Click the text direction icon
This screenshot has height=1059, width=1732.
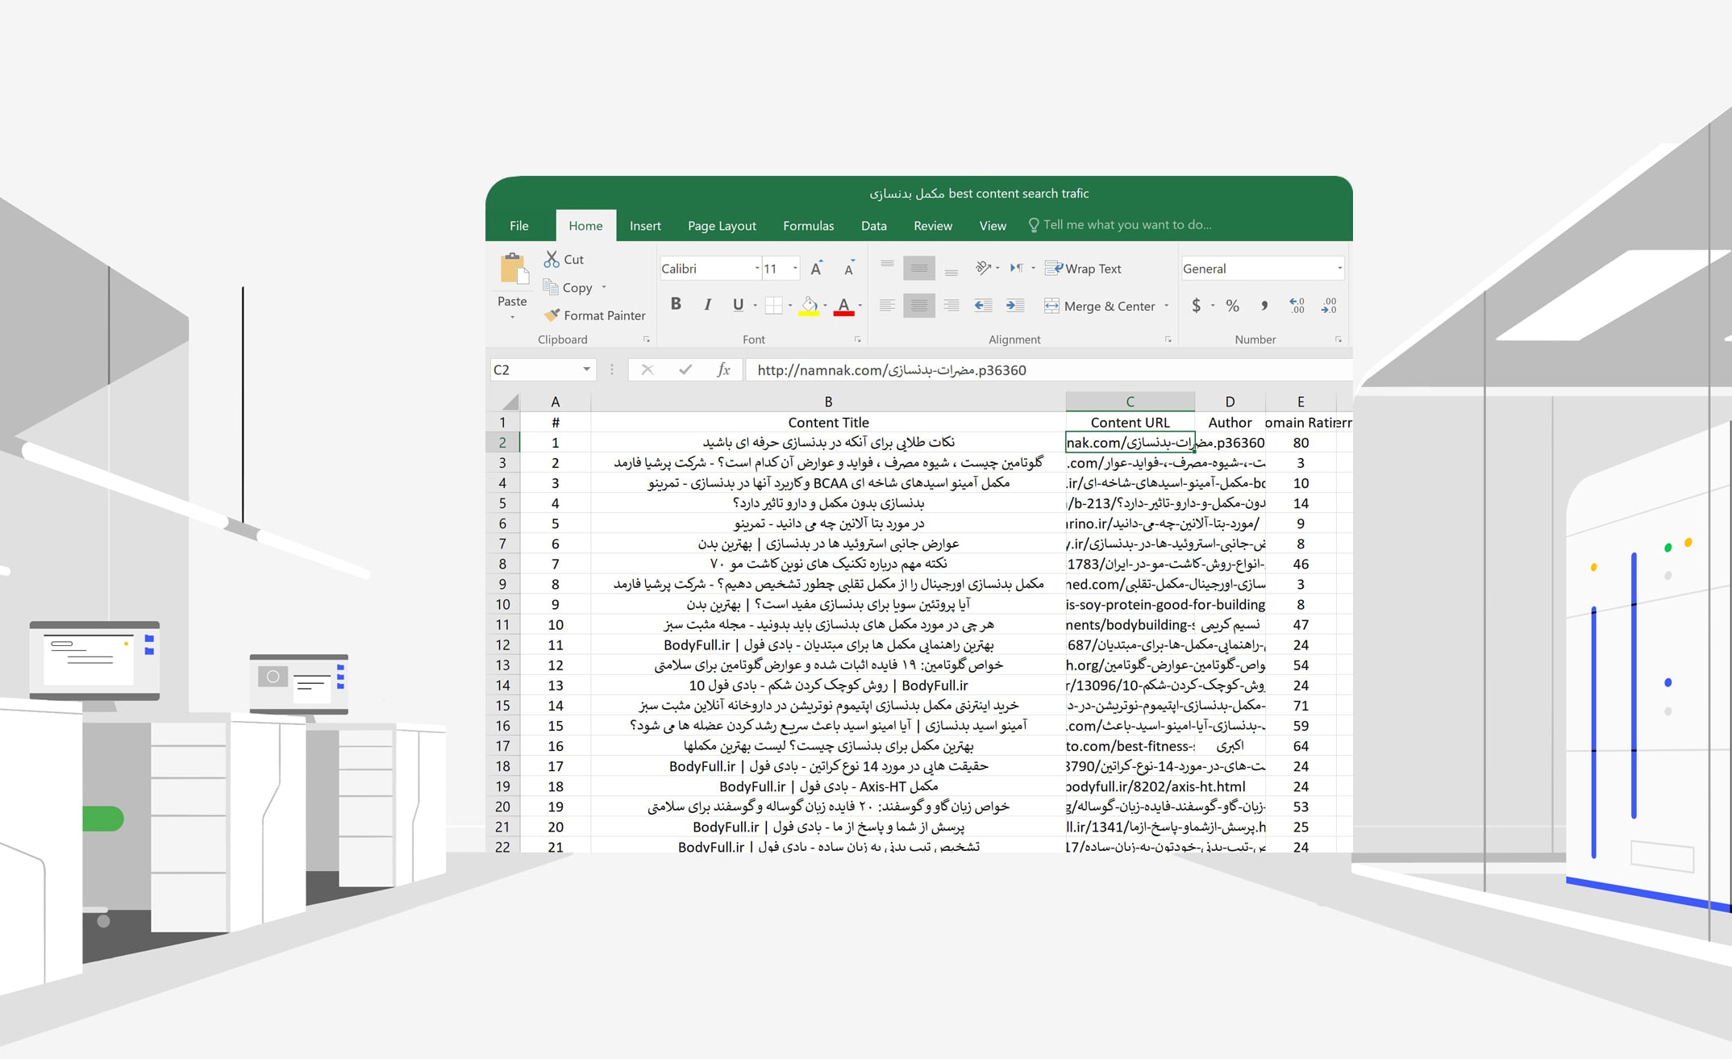[1017, 268]
